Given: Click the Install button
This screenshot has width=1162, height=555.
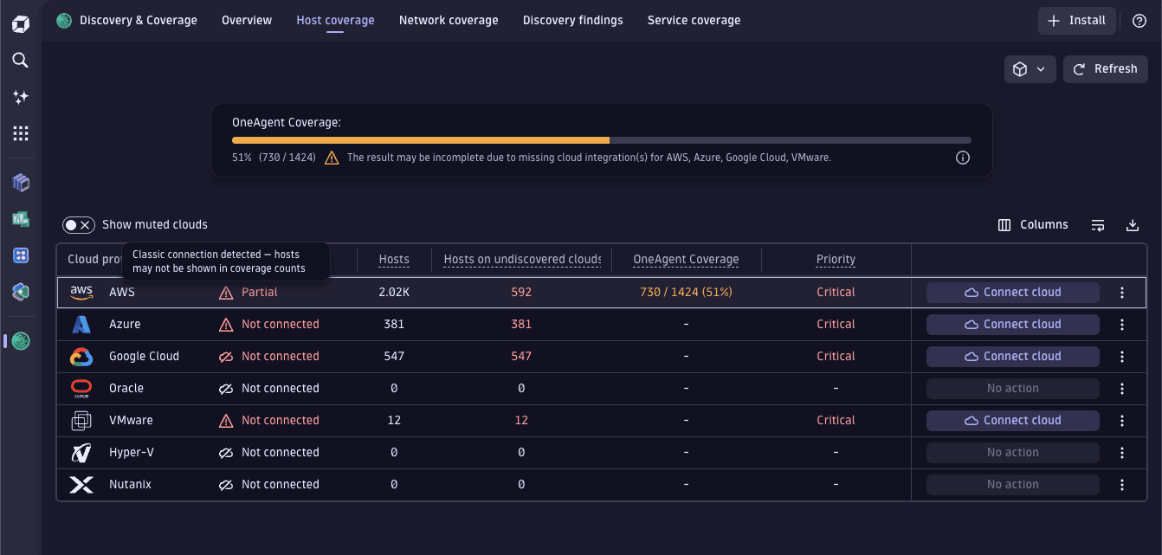Looking at the screenshot, I should 1077,21.
